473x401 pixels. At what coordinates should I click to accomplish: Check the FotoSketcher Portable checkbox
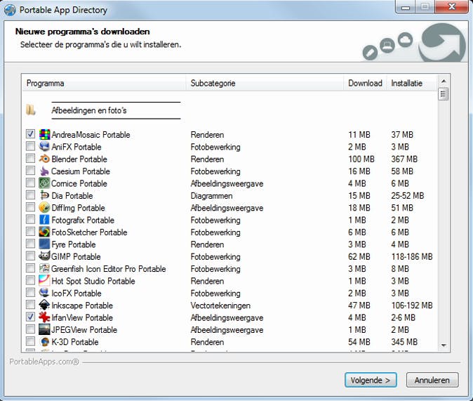(x=30, y=232)
